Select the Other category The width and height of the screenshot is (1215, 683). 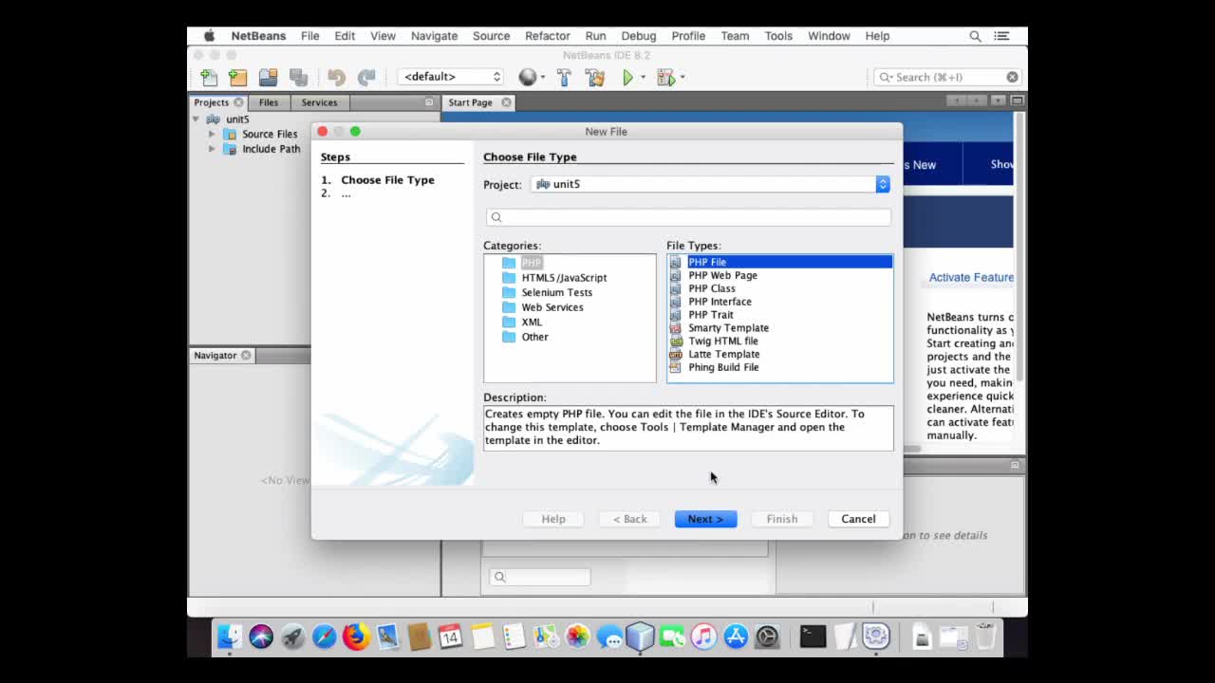tap(534, 337)
